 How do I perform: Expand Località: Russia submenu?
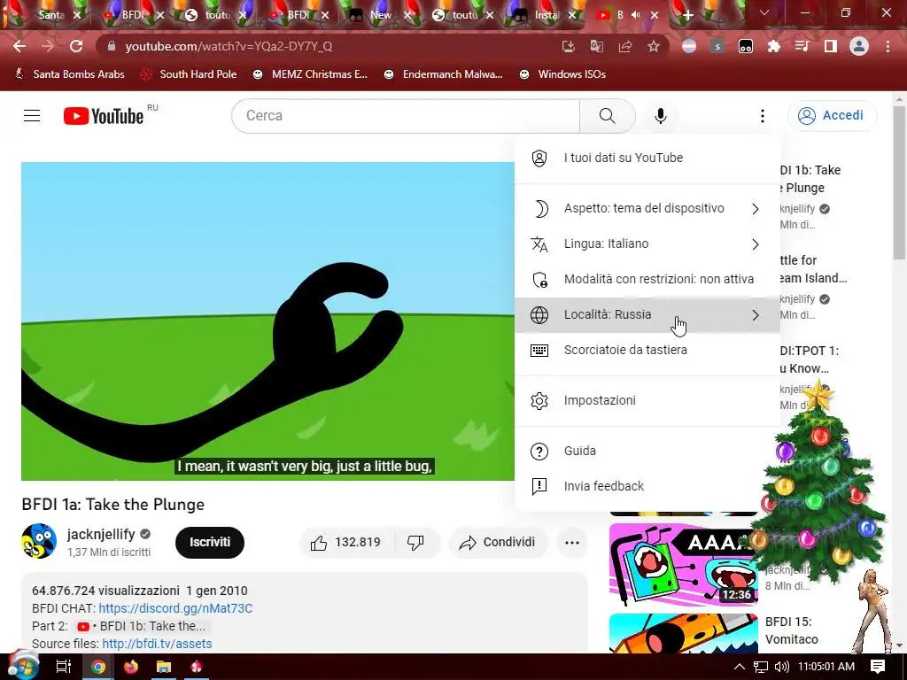coord(647,314)
